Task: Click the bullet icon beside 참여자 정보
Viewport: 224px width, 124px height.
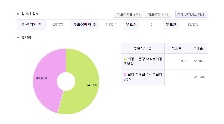Action: 18,14
